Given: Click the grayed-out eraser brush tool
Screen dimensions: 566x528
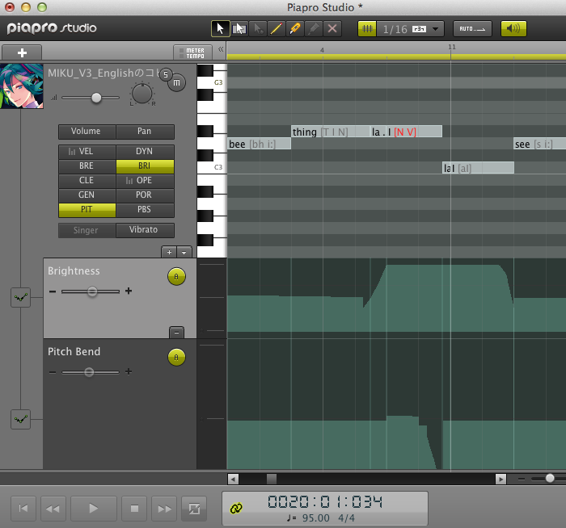Looking at the screenshot, I should point(314,29).
